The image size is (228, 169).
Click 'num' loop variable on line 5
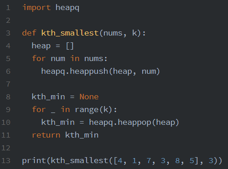pyautogui.click(x=58, y=59)
